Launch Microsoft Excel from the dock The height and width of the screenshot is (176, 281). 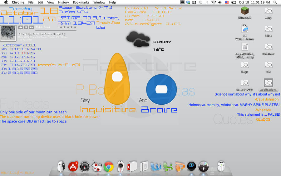click(x=168, y=167)
